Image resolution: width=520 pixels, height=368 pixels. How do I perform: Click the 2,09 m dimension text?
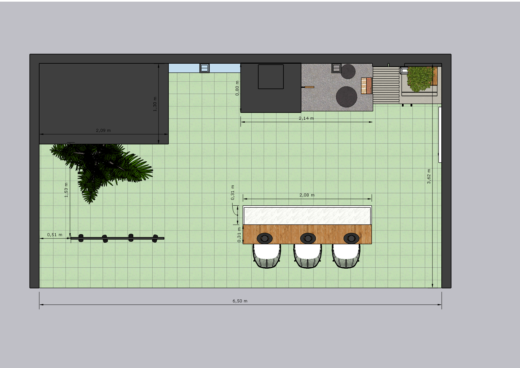coord(103,130)
